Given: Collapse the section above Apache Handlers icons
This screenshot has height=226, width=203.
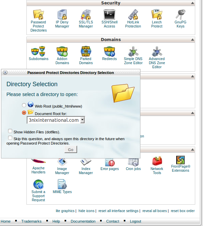Looking at the screenshot, I should coord(193,150).
